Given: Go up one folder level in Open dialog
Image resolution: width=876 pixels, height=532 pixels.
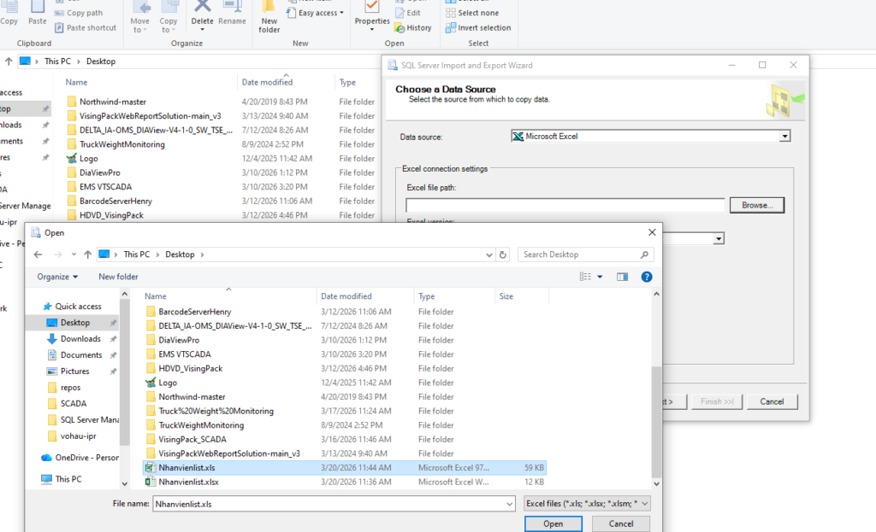Looking at the screenshot, I should [x=87, y=254].
